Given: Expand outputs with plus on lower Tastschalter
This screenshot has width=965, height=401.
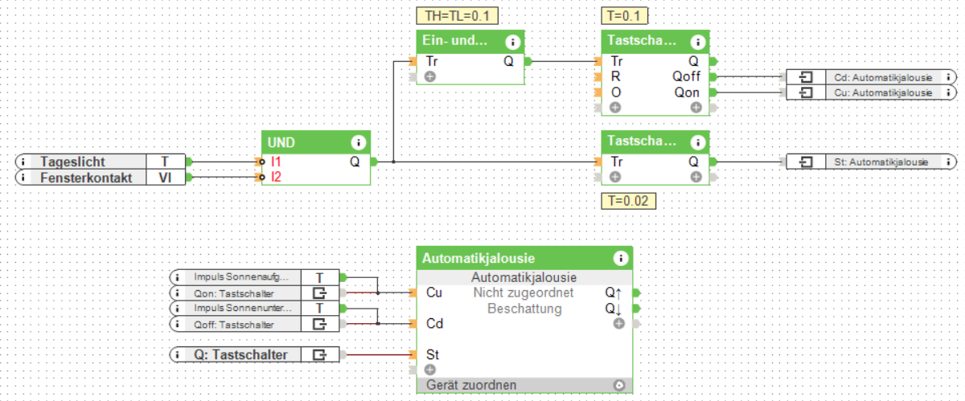Looking at the screenshot, I should (696, 178).
